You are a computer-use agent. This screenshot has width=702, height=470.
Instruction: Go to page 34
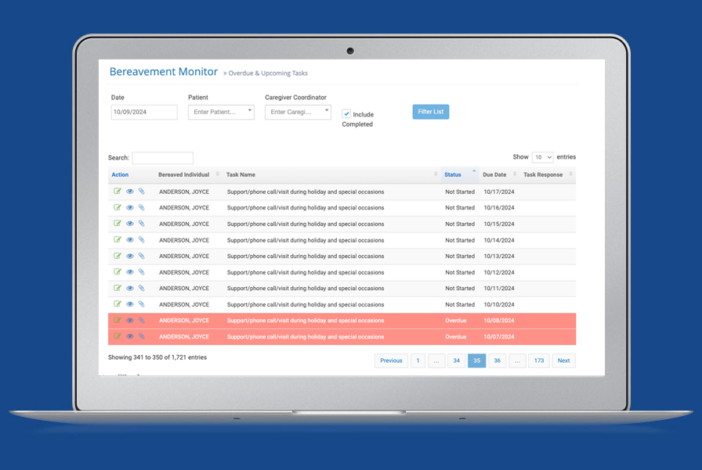tap(456, 361)
